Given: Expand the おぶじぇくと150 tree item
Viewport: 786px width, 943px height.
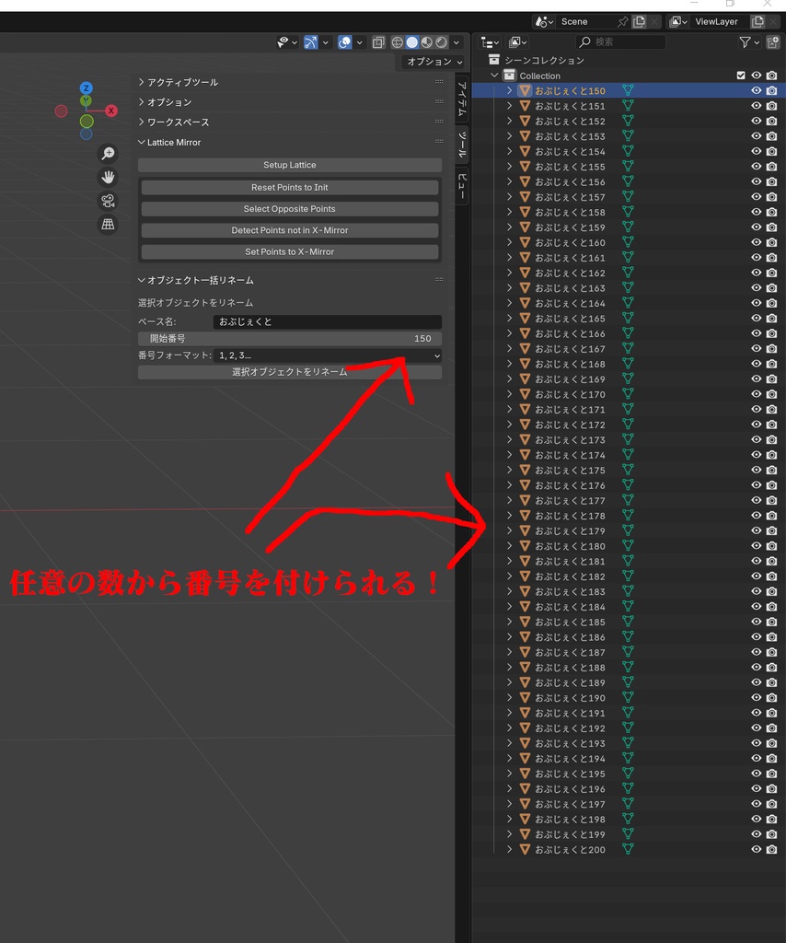Looking at the screenshot, I should click(509, 90).
